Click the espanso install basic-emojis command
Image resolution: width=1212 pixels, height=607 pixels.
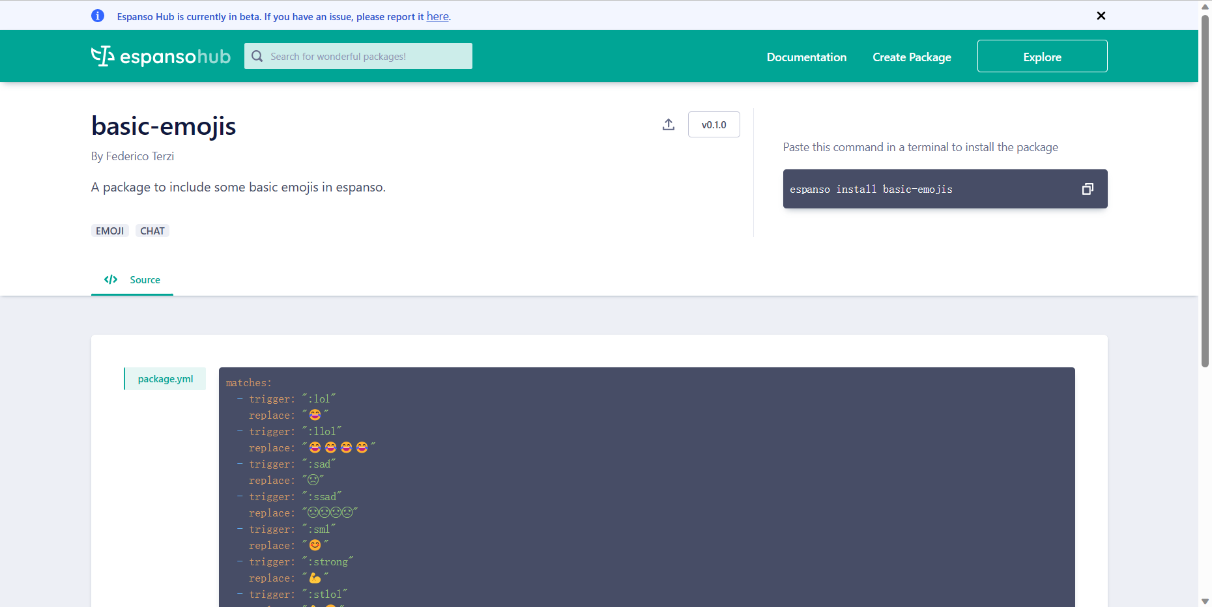[x=871, y=190]
